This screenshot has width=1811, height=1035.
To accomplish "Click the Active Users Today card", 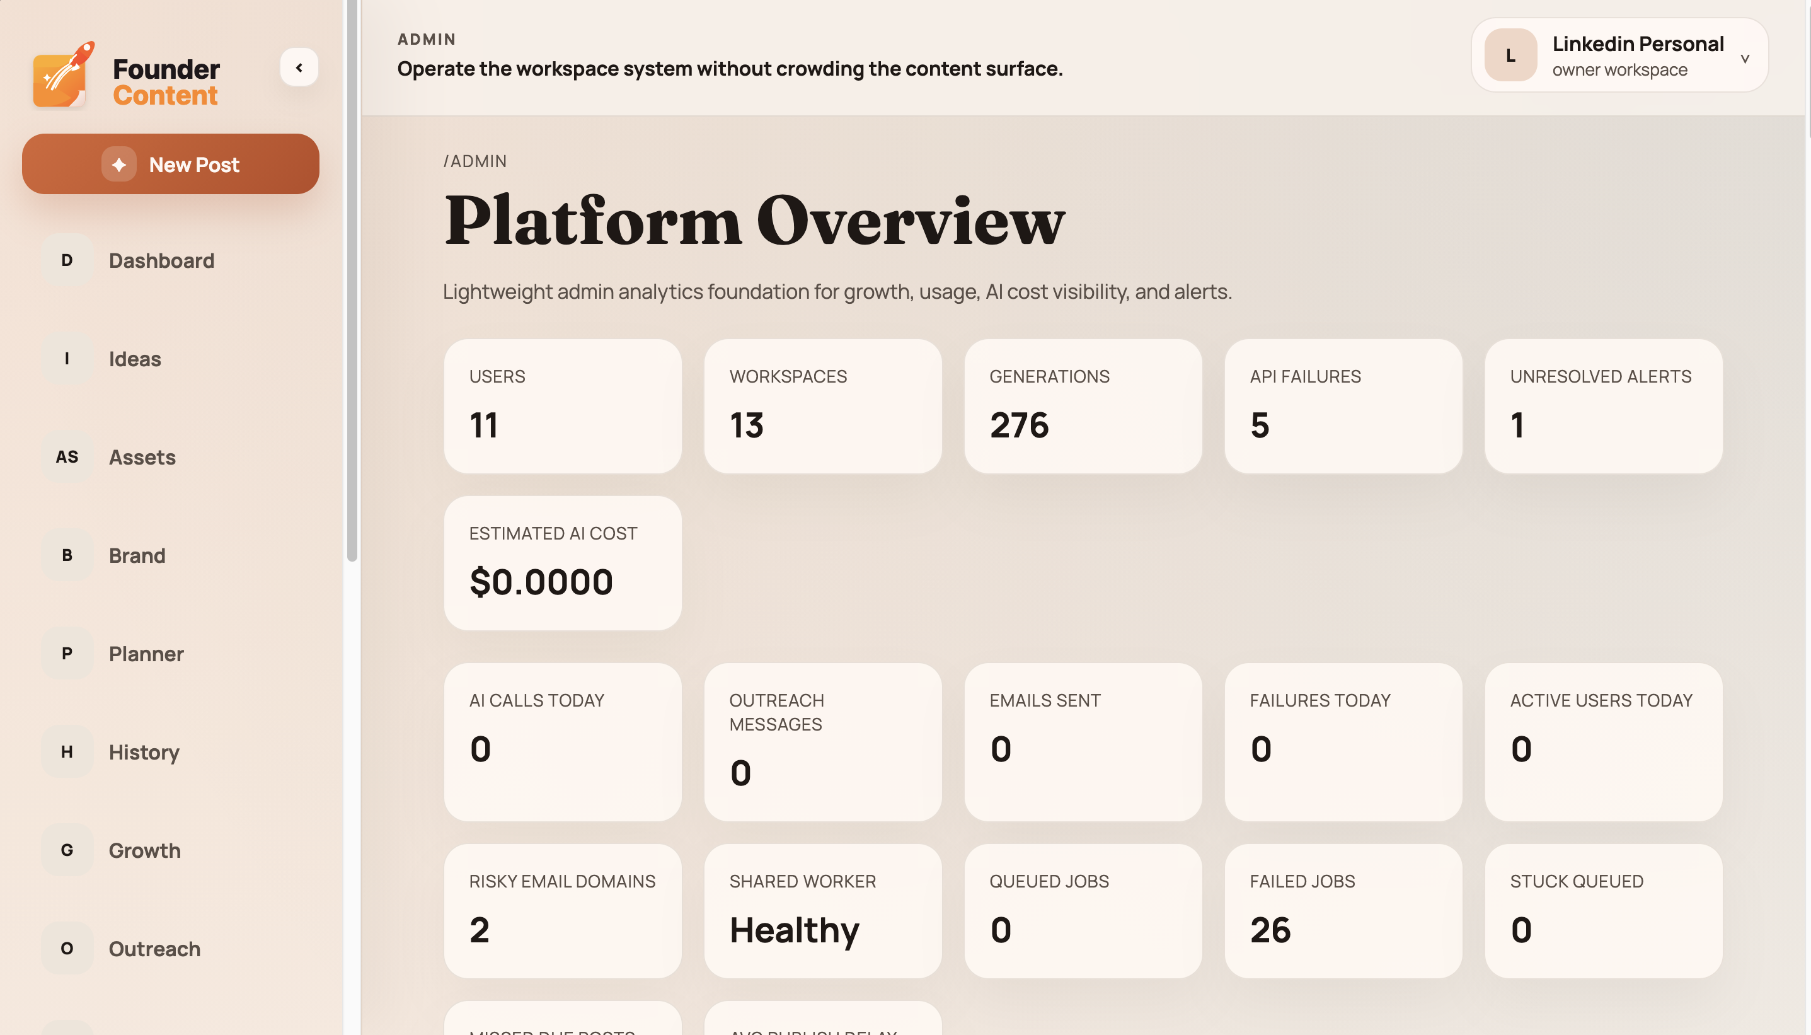I will coord(1604,742).
